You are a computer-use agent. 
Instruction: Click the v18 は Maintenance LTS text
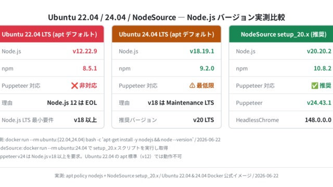click(181, 103)
